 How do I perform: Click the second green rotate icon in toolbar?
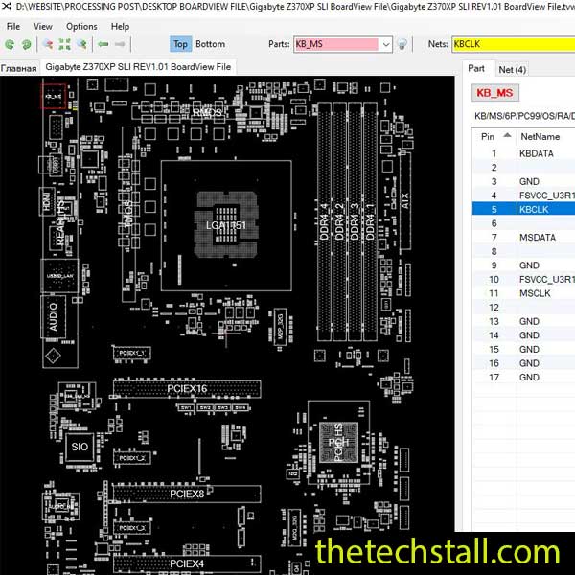click(x=27, y=44)
